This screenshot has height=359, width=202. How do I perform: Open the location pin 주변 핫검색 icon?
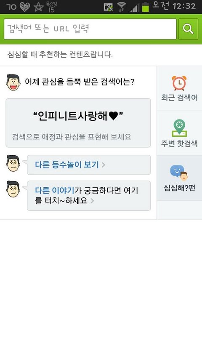[x=179, y=128]
